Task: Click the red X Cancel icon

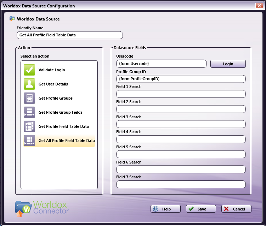Action: (226, 209)
